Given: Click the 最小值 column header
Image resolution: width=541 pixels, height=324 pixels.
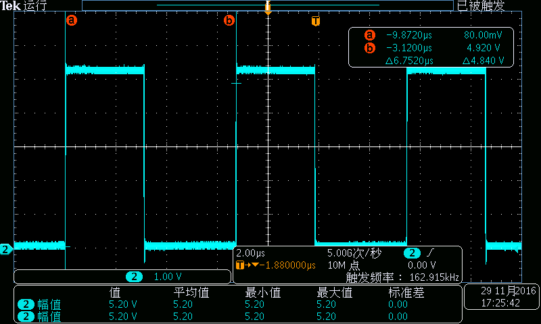Looking at the screenshot, I should click(263, 293).
